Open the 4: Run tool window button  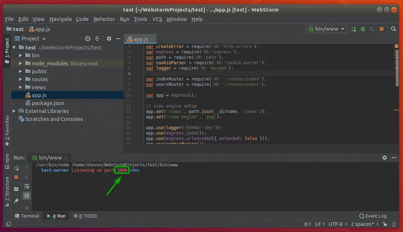coord(56,216)
